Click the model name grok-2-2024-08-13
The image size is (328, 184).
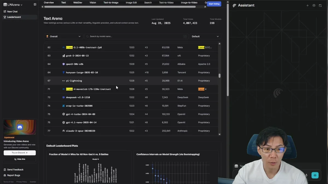click(77, 56)
